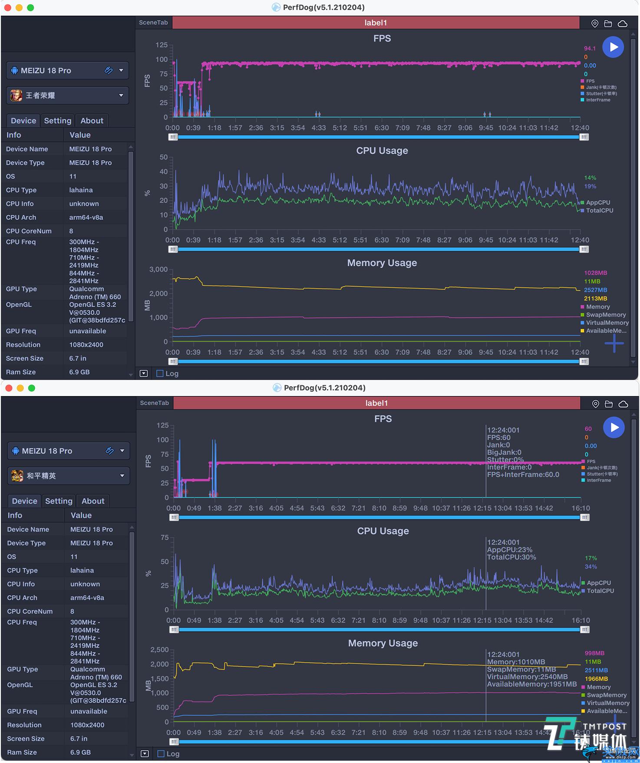
Task: Switch to the Setting tab in the bottom window
Action: tap(59, 501)
